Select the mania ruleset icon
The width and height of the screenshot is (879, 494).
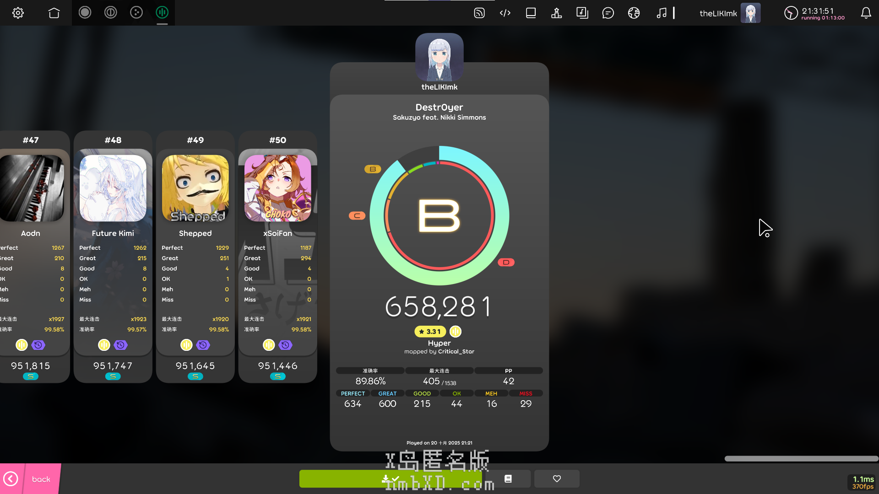tap(162, 12)
